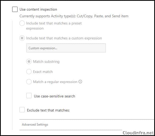This screenshot has width=155, height=136.
Task: Click 'Include text that matches a custom expression' label
Action: click(64, 38)
